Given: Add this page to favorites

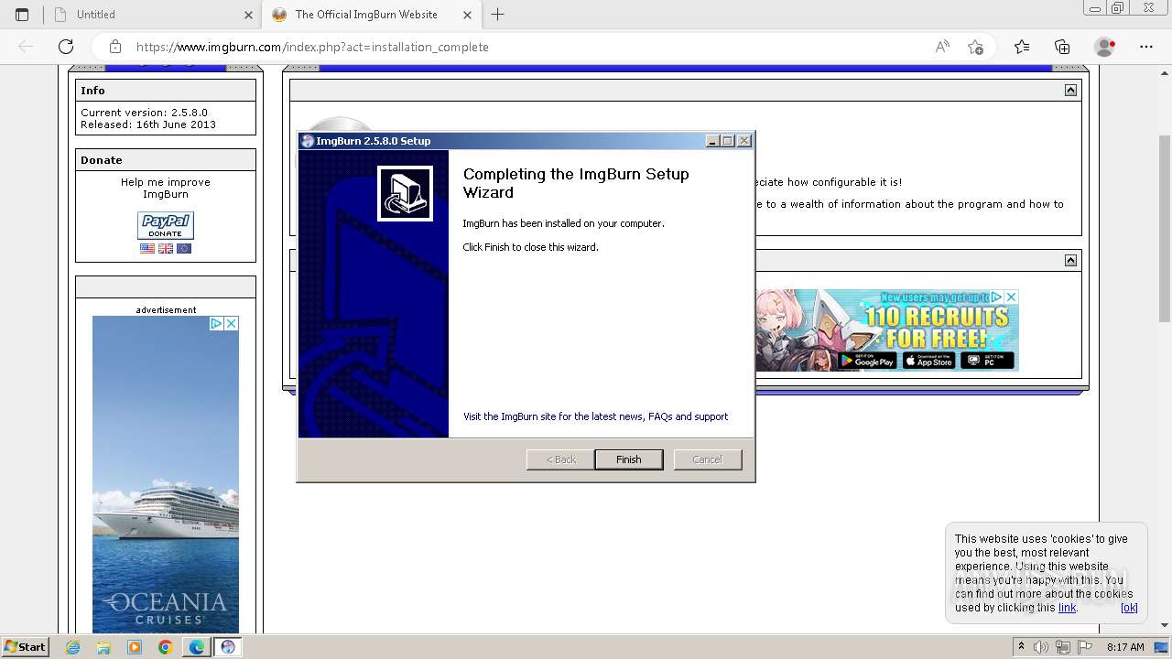Looking at the screenshot, I should (976, 47).
